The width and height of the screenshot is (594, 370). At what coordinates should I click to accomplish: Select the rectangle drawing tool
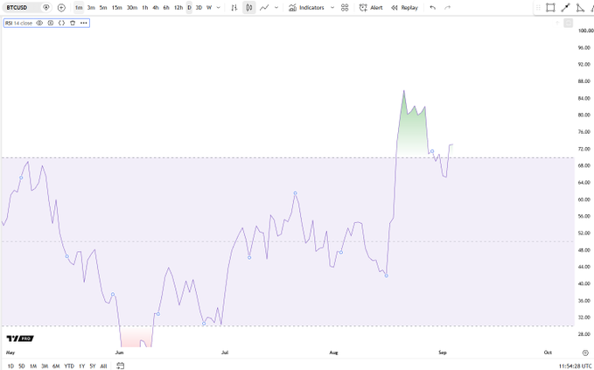pos(550,8)
